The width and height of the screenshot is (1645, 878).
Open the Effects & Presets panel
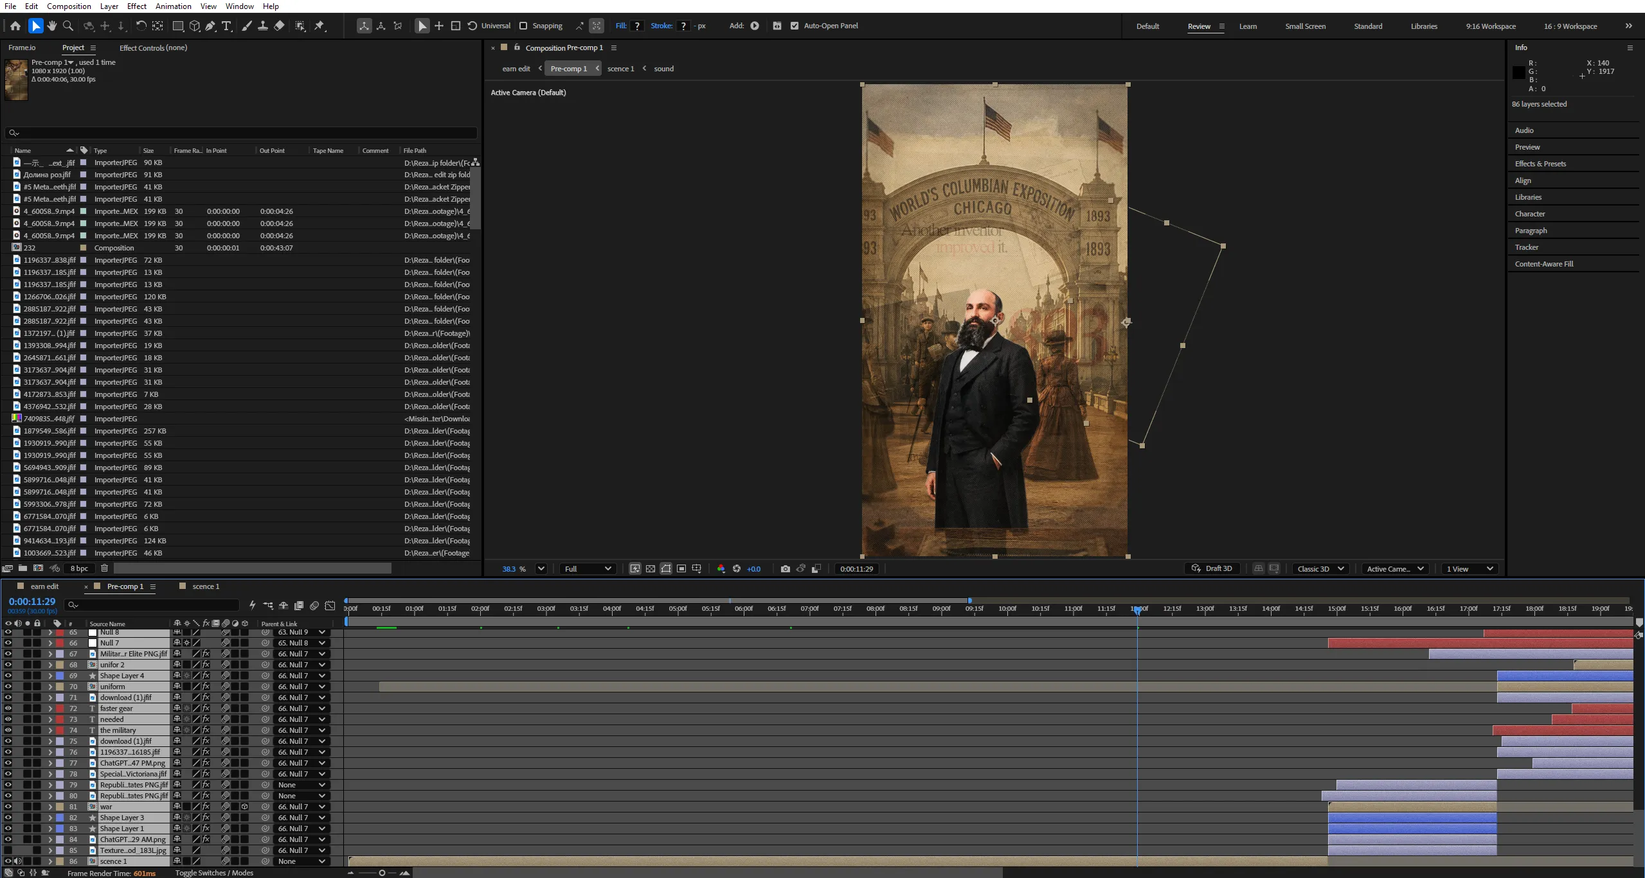(1540, 164)
